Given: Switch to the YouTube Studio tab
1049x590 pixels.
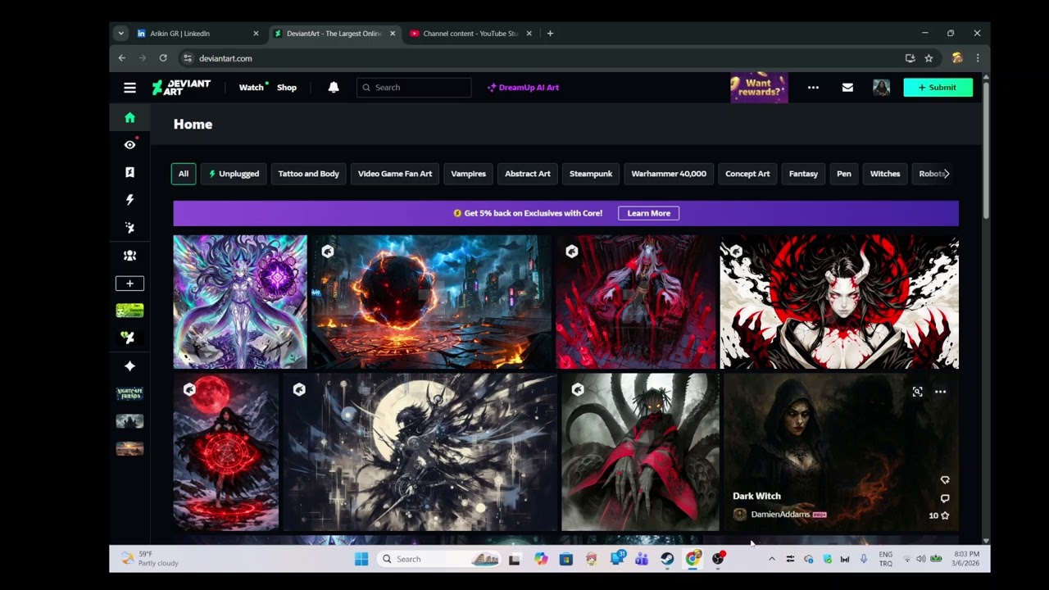Looking at the screenshot, I should [x=470, y=34].
